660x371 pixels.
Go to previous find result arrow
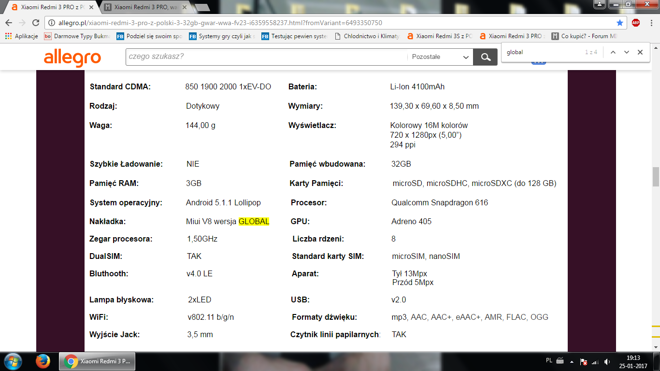[613, 52]
